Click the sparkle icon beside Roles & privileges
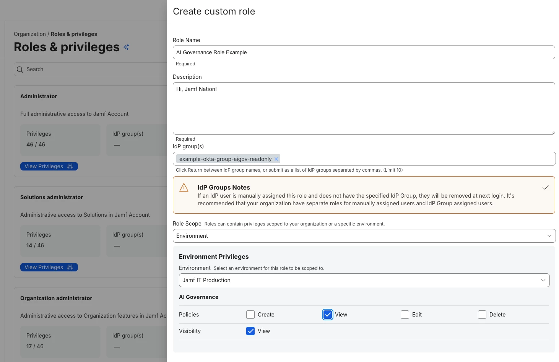Screen dimensions: 559x362 click(126, 47)
